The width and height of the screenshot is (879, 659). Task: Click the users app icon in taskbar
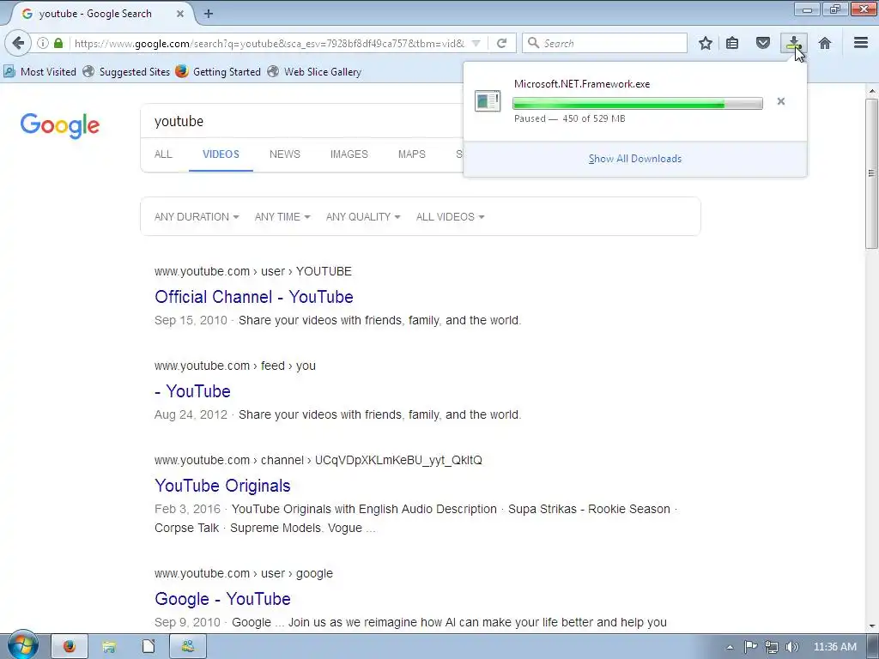tap(188, 647)
